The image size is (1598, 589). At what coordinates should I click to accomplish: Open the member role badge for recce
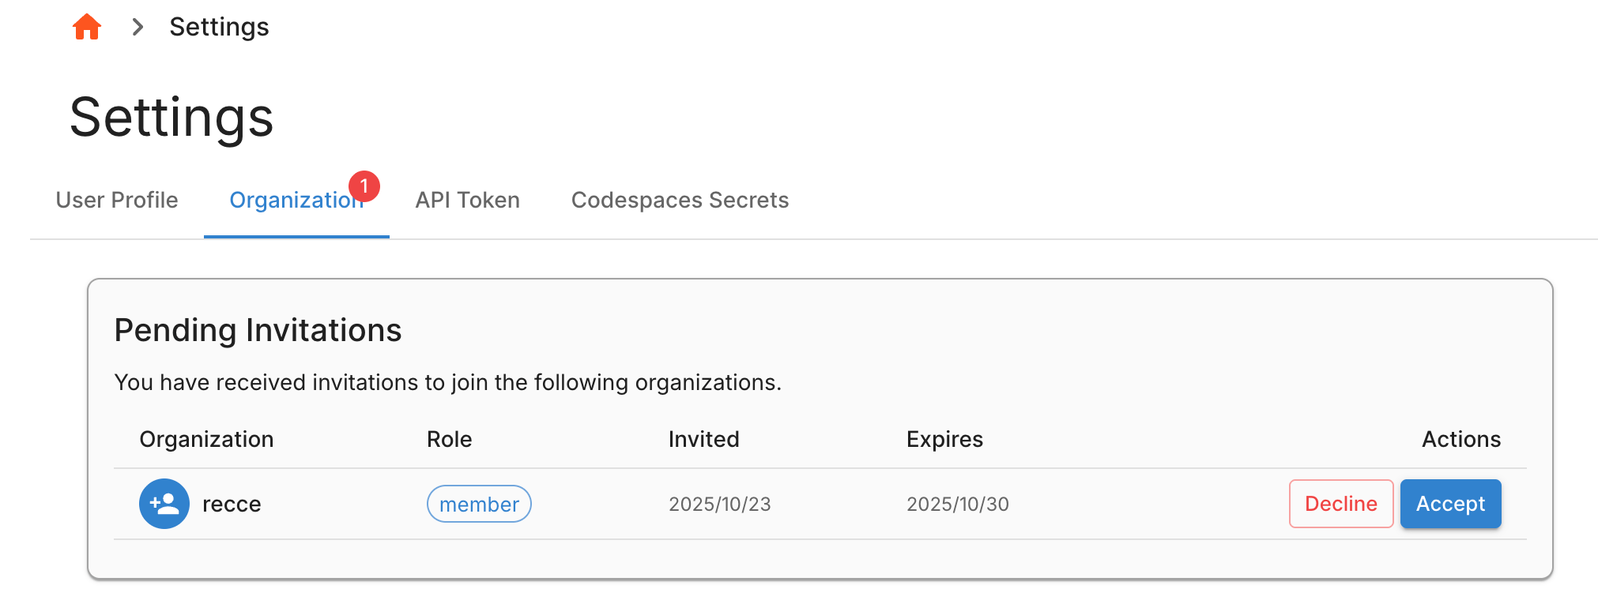(478, 503)
